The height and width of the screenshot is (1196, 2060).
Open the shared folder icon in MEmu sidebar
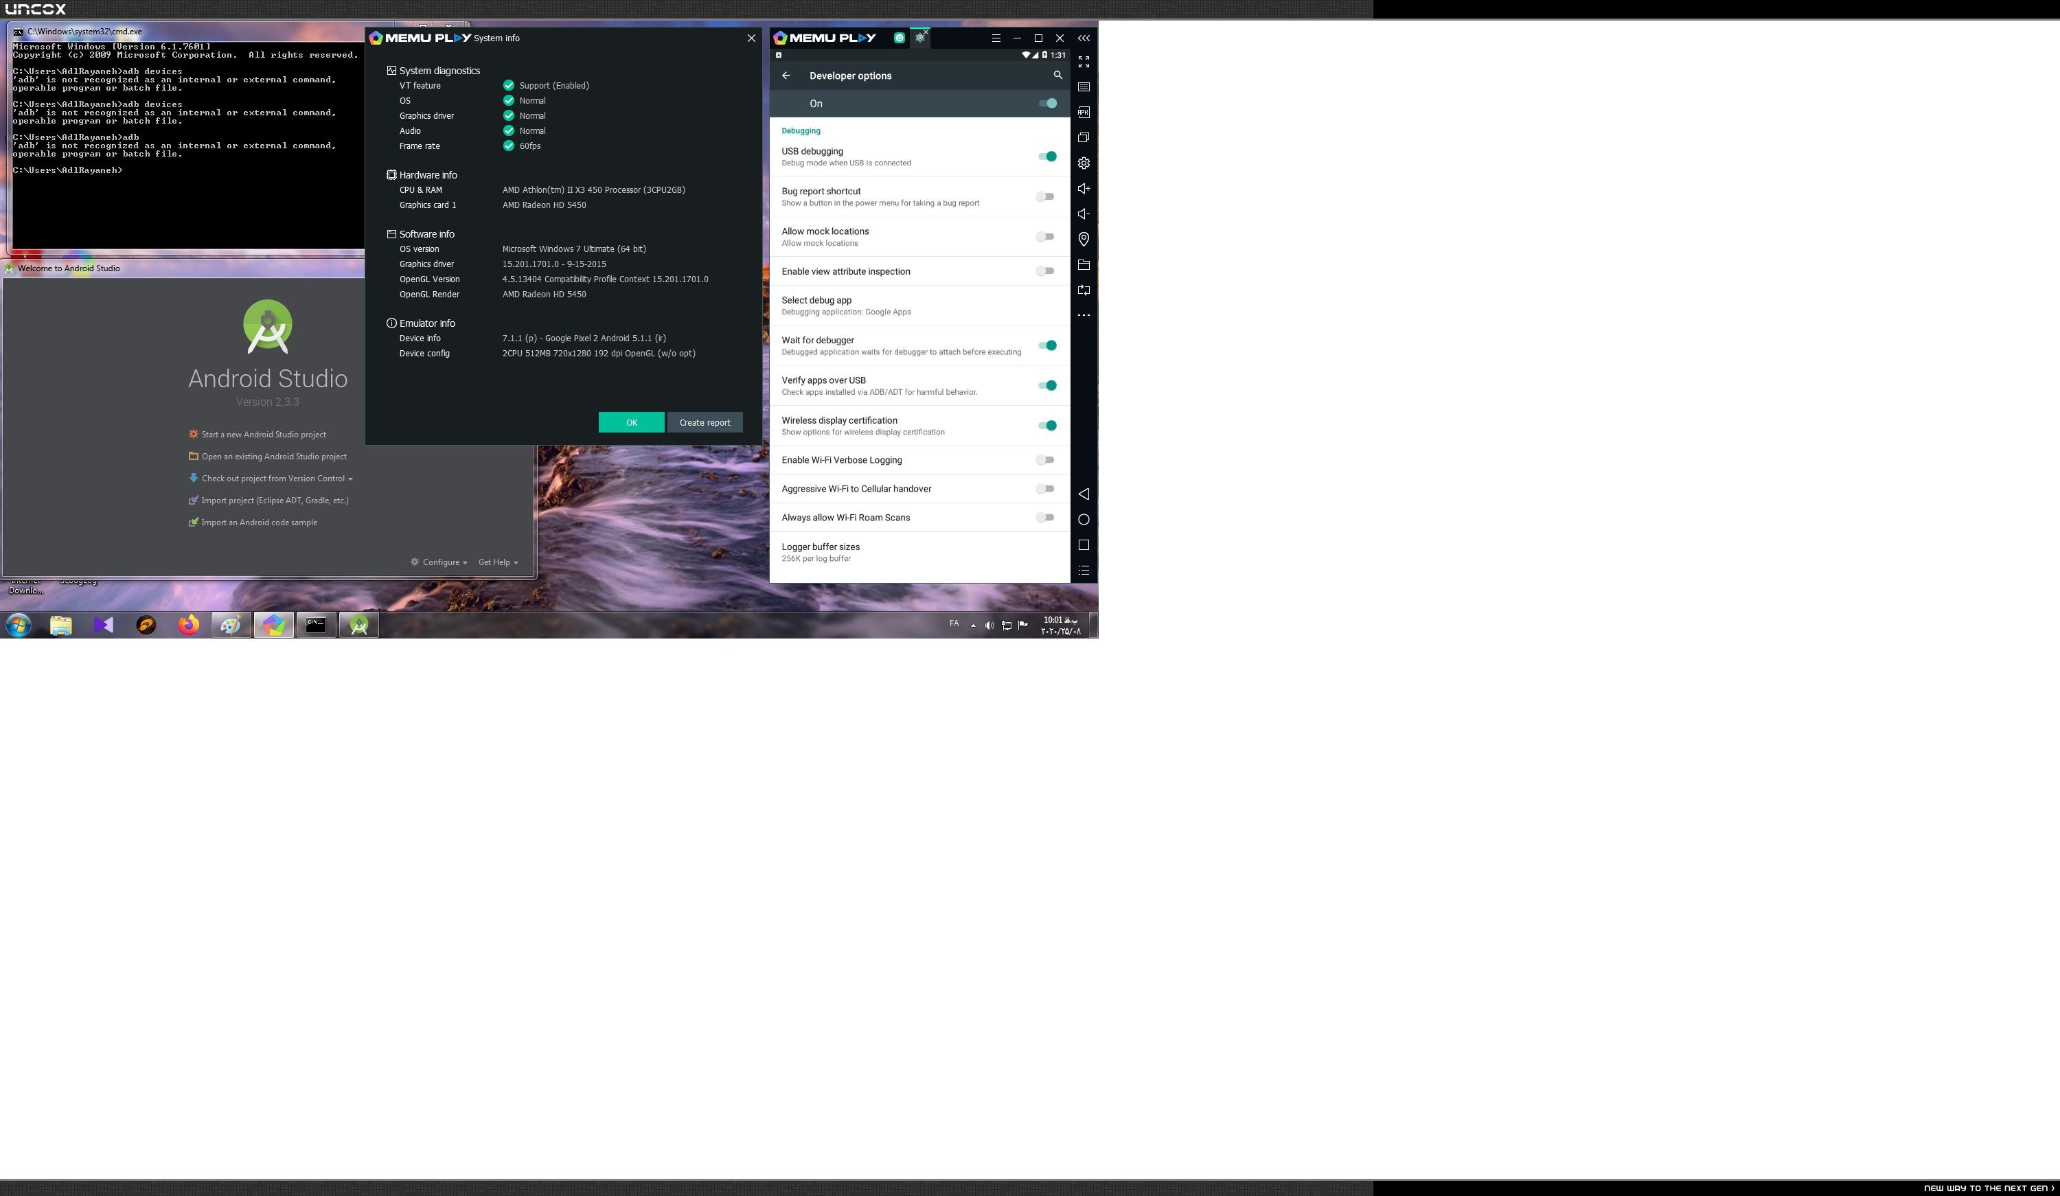click(1083, 264)
